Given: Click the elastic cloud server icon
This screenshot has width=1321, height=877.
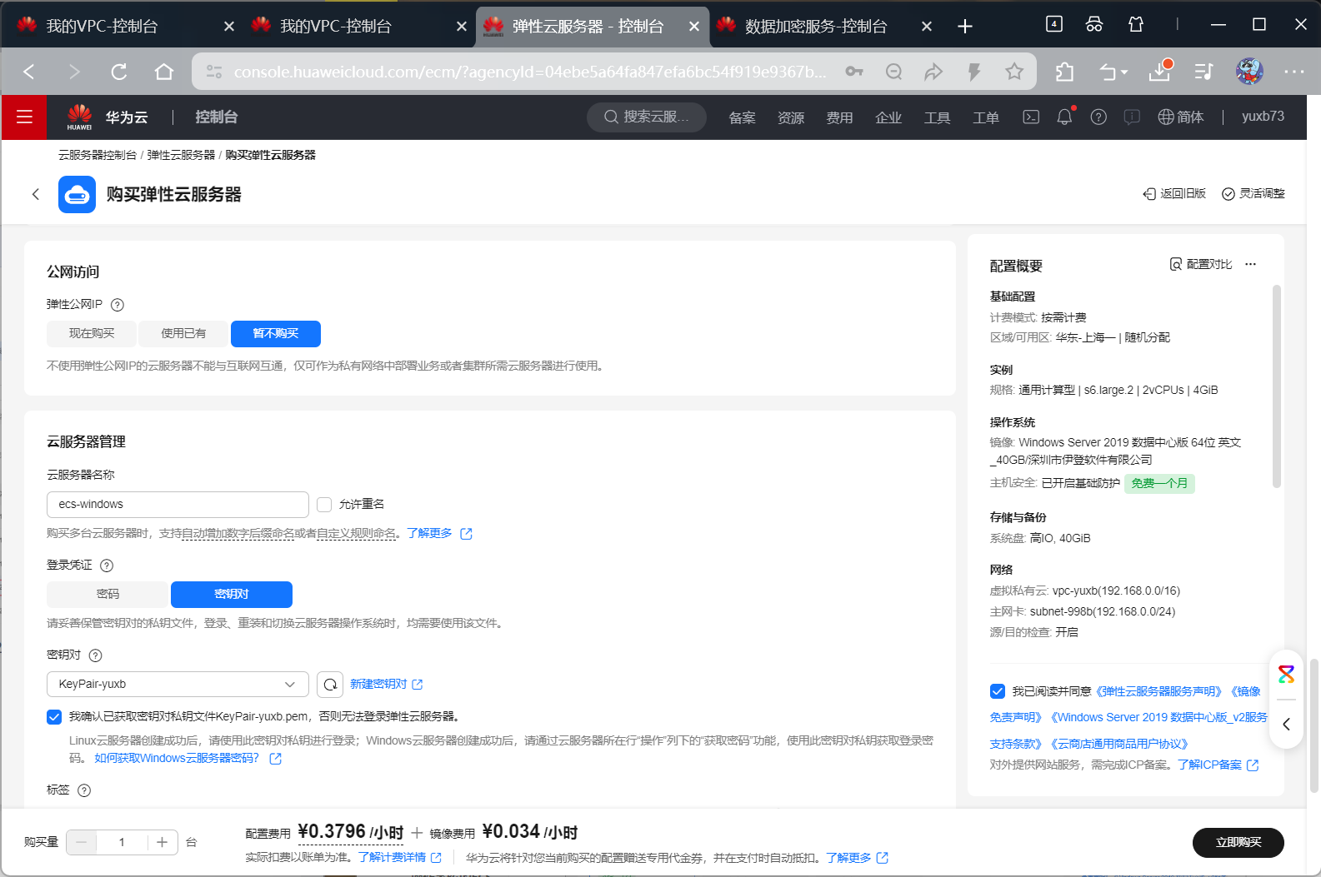Looking at the screenshot, I should click(77, 194).
